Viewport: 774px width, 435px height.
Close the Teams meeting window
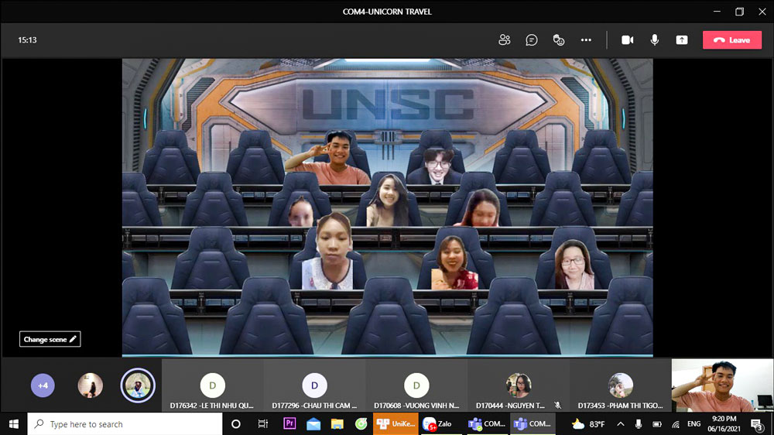(762, 12)
